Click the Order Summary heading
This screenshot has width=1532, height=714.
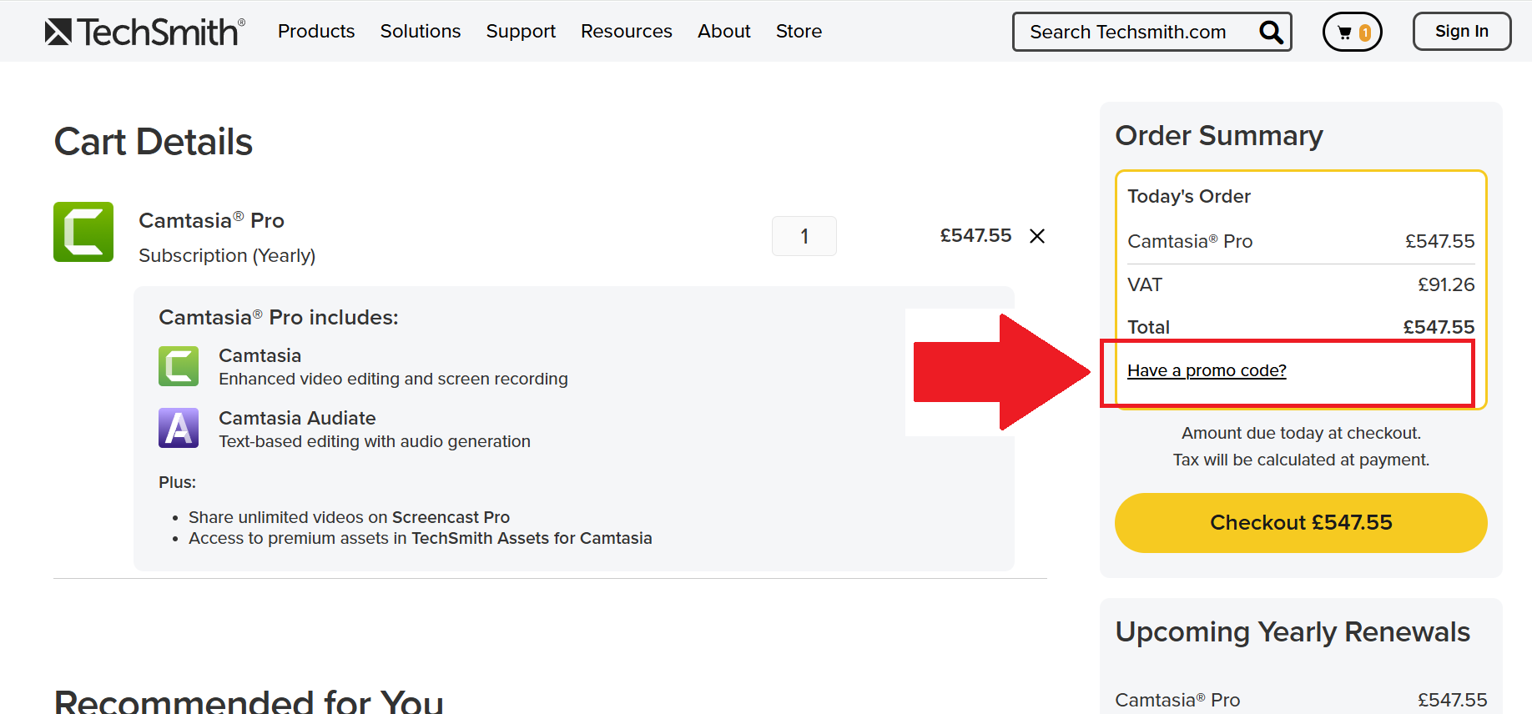tap(1219, 136)
